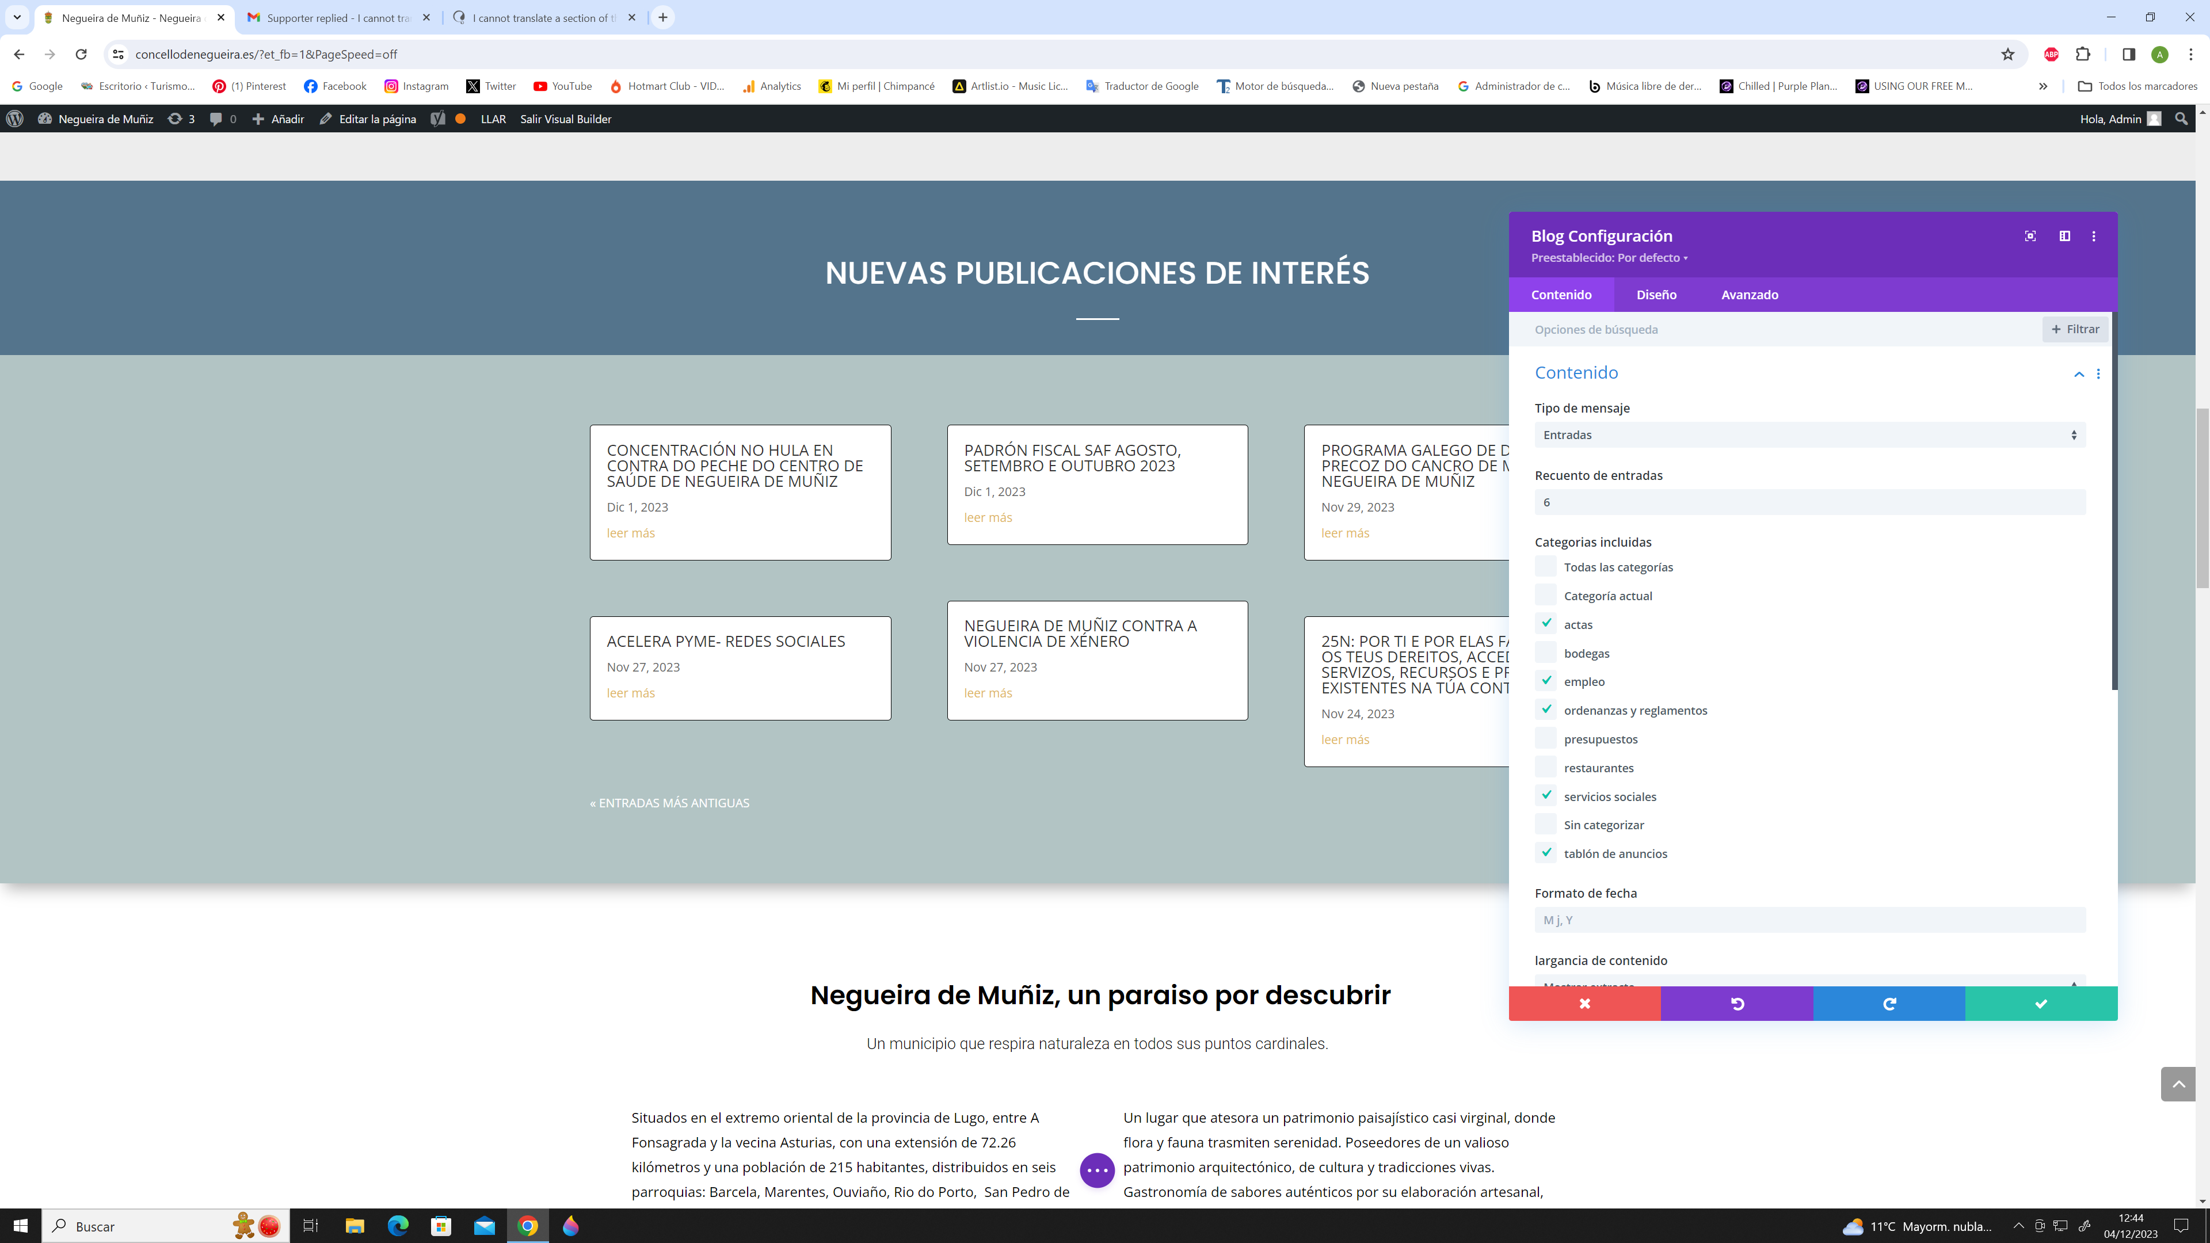Image resolution: width=2210 pixels, height=1243 pixels.
Task: Save changes with green checkmark button
Action: point(2040,1004)
